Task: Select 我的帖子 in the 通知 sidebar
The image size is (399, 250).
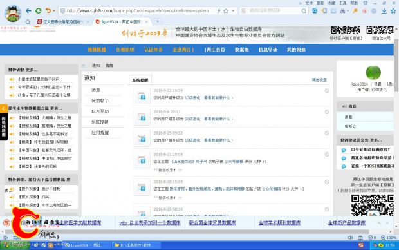Action: (x=100, y=101)
